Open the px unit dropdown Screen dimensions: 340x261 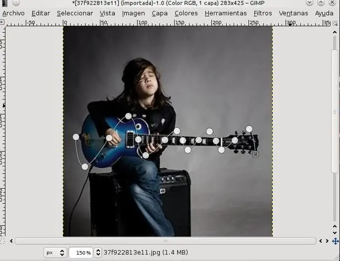coord(55,253)
